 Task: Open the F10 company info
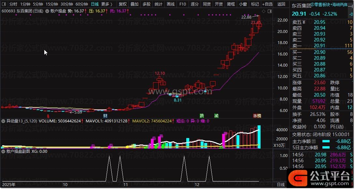183,4
